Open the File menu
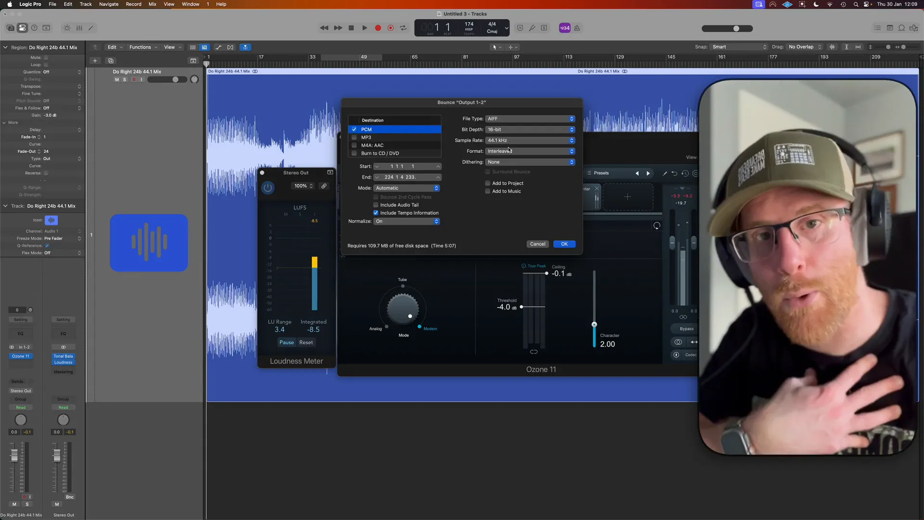Image resolution: width=924 pixels, height=520 pixels. [x=52, y=4]
